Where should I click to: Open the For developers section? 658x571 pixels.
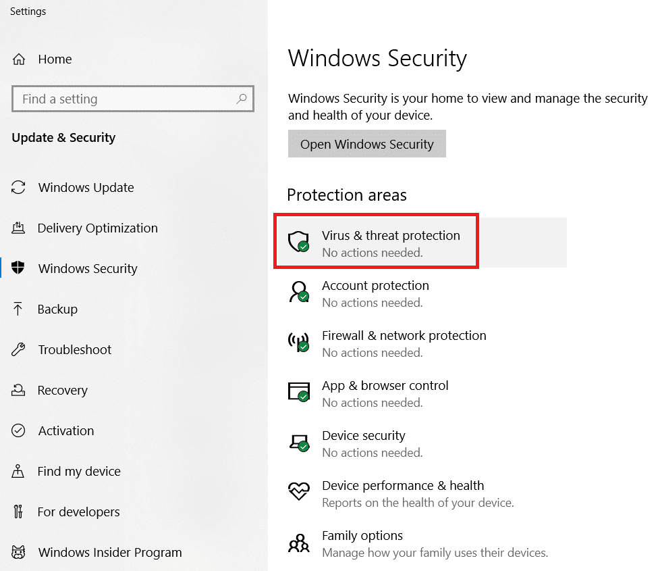[79, 512]
